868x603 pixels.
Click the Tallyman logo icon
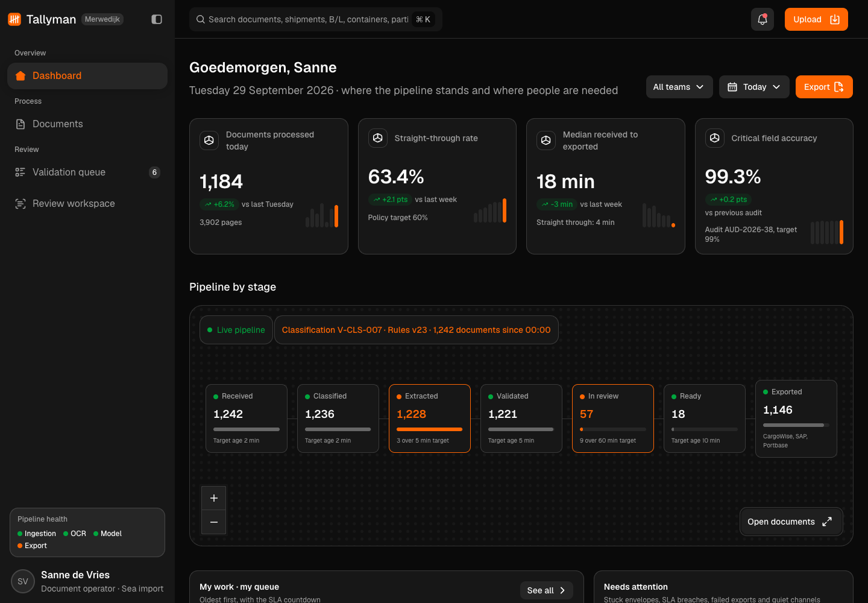coord(14,19)
